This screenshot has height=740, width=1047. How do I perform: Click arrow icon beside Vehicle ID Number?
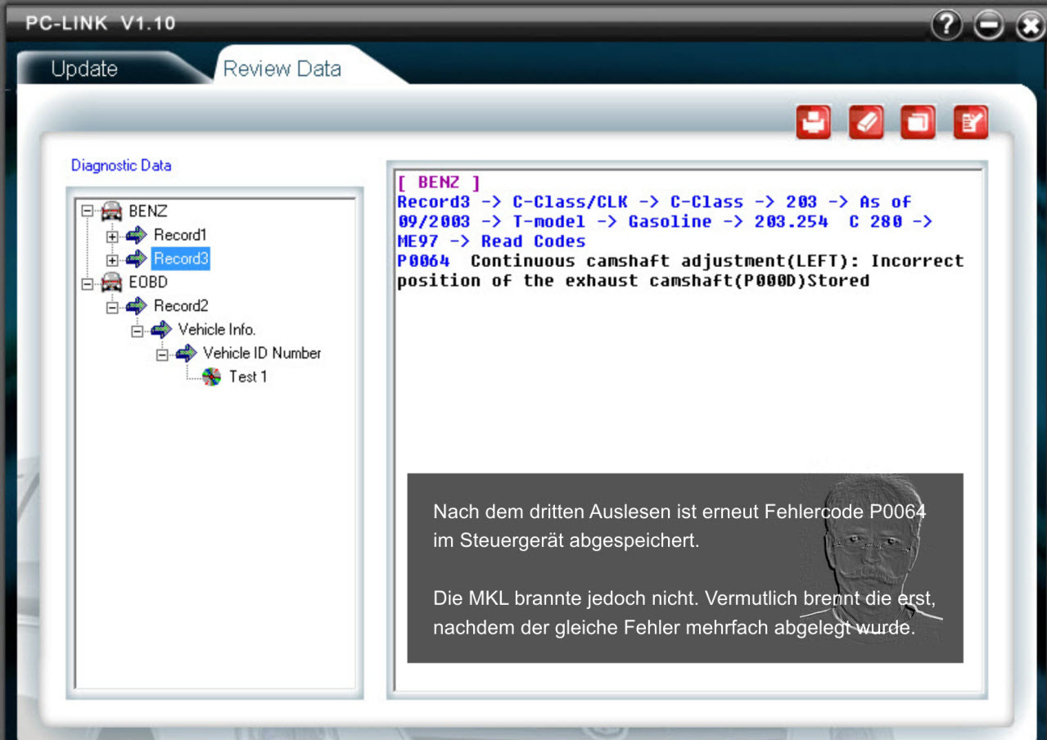tap(186, 354)
